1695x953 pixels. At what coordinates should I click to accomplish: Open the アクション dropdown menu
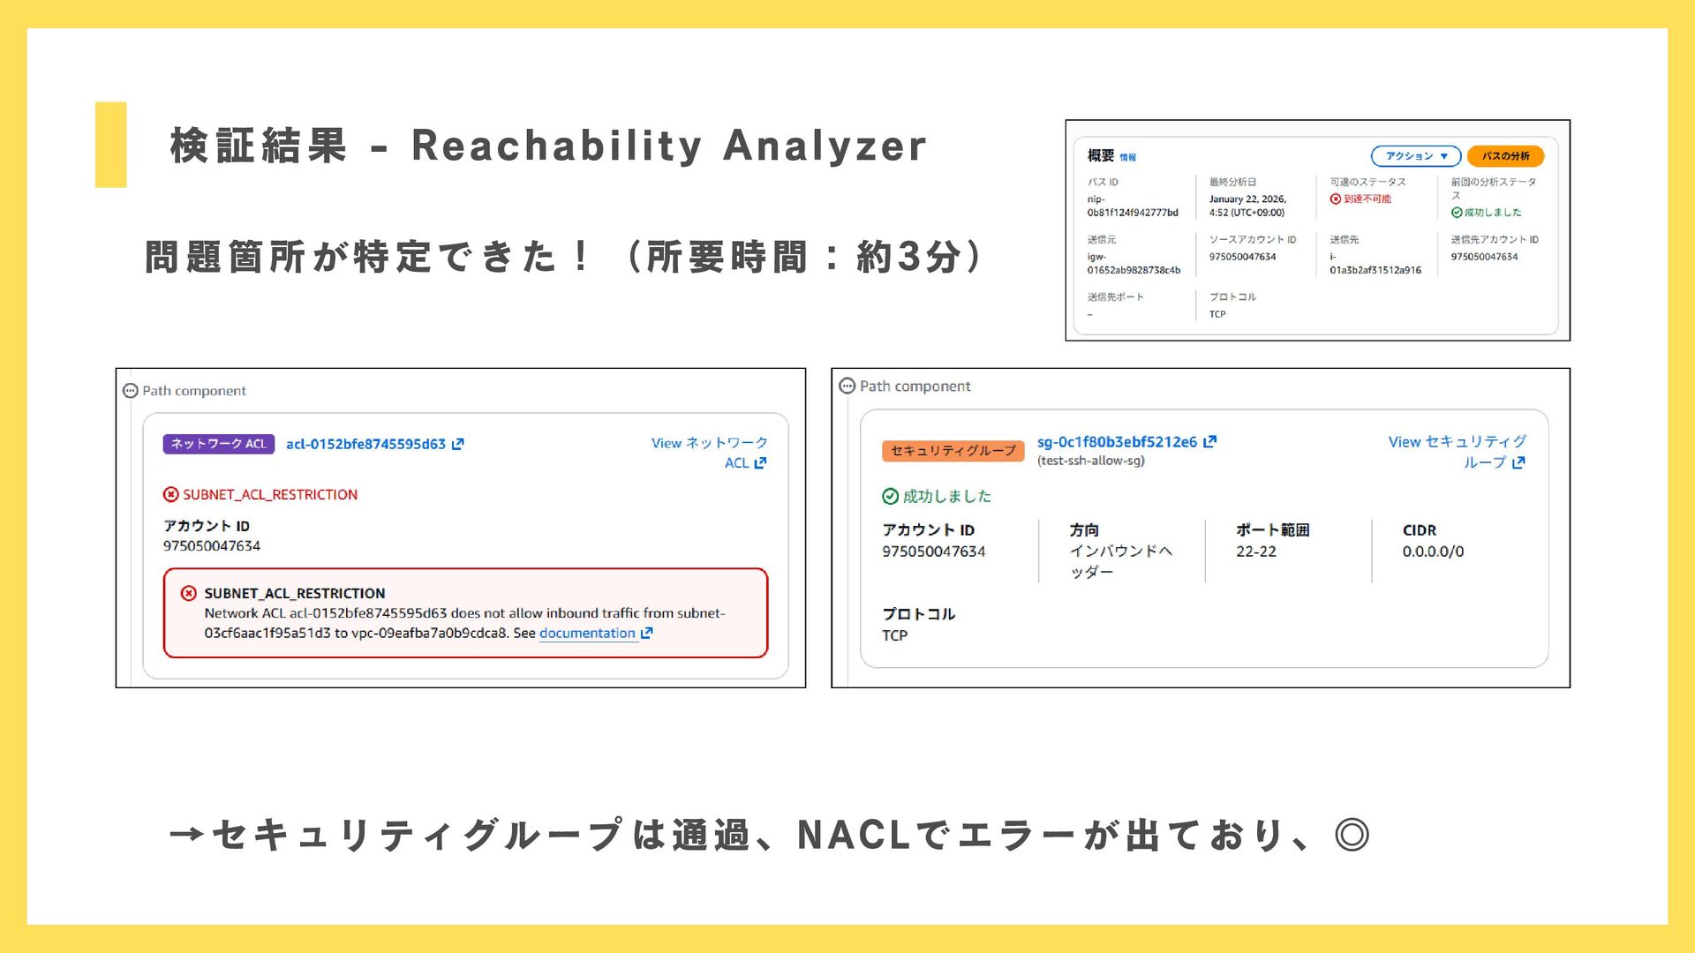1415,156
